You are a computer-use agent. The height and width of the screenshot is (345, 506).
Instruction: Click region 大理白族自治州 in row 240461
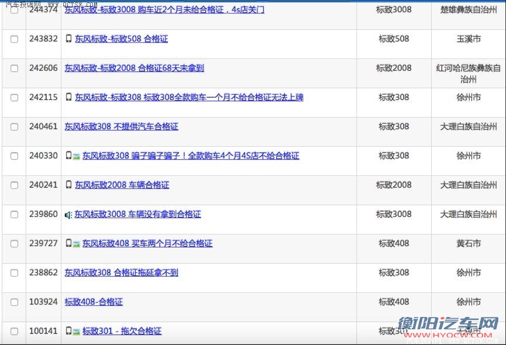(x=469, y=127)
